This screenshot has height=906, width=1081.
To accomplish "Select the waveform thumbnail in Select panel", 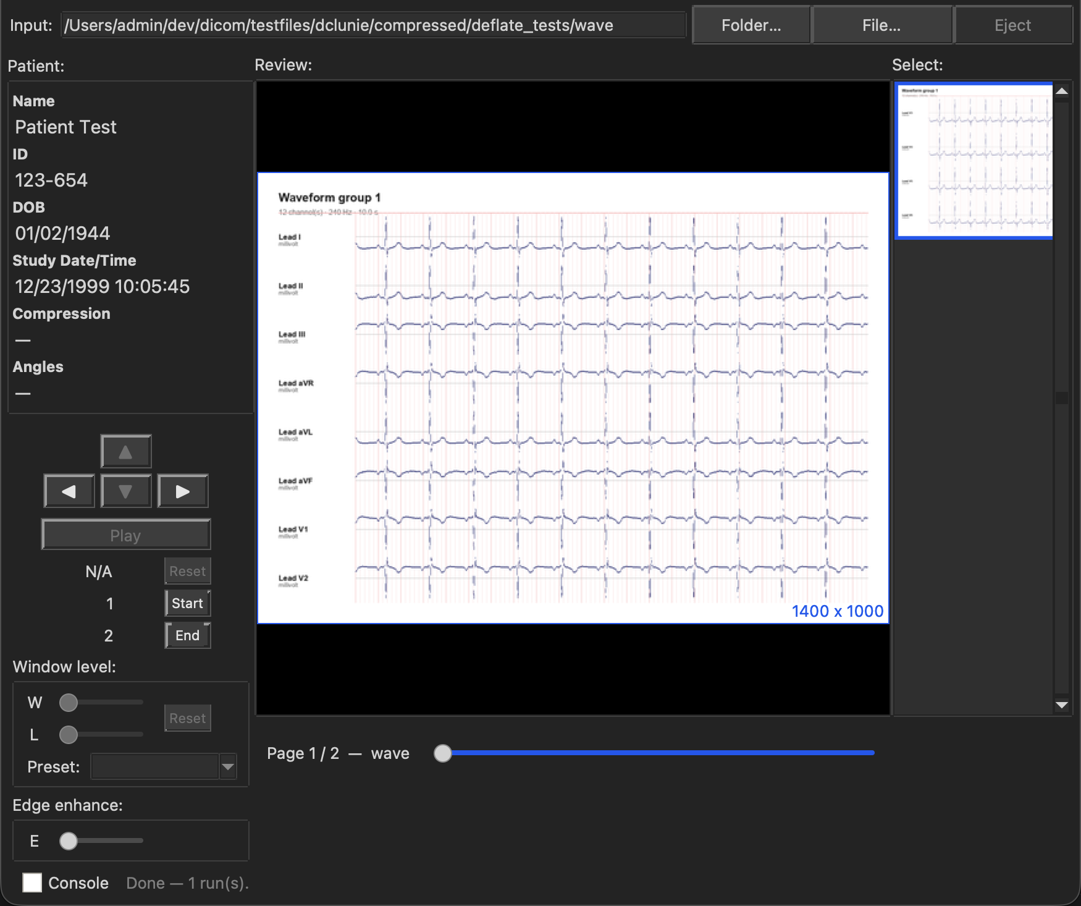I will 974,161.
